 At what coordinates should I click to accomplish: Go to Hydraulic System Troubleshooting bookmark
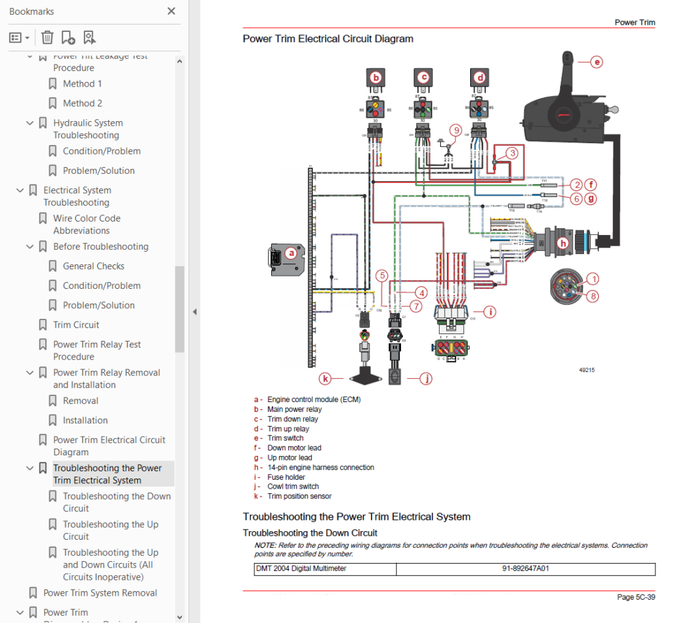tap(88, 129)
